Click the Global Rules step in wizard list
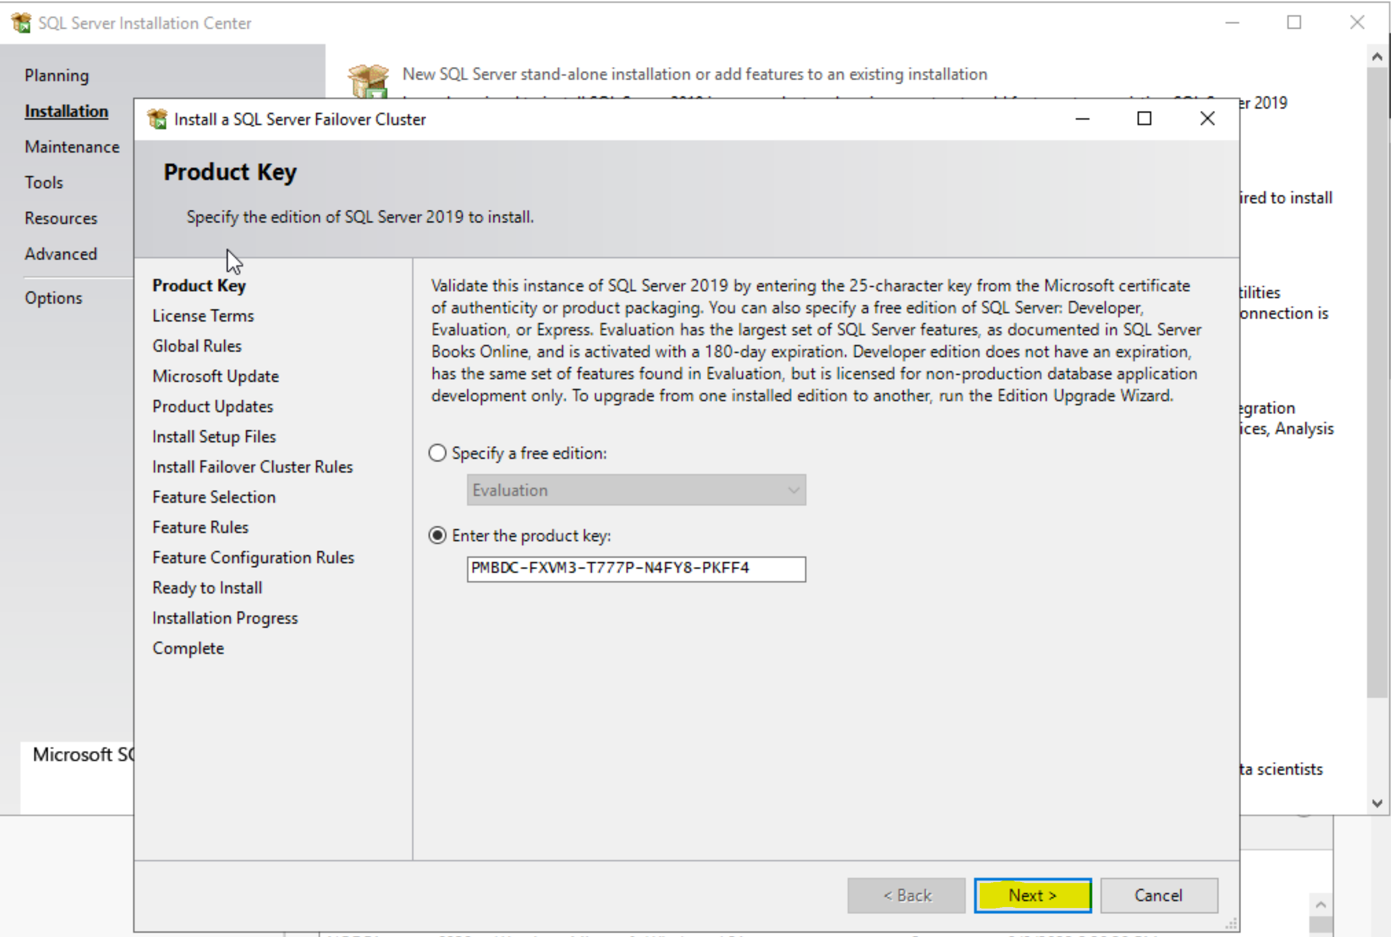This screenshot has width=1391, height=937. pyautogui.click(x=197, y=346)
